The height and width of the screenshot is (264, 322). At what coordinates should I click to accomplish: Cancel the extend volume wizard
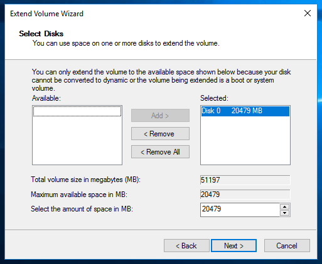(287, 246)
